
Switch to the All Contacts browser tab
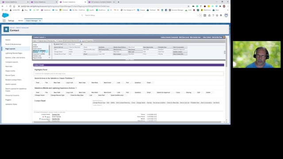pos(101,2)
